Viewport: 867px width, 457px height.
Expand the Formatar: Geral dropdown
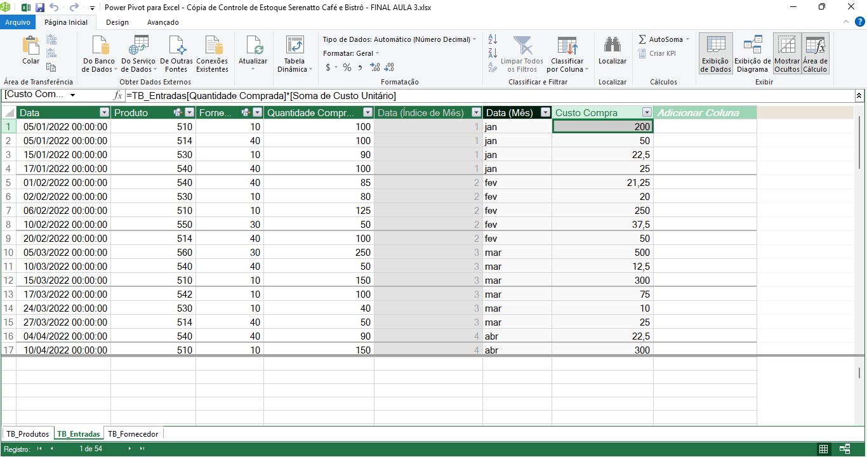(x=377, y=53)
